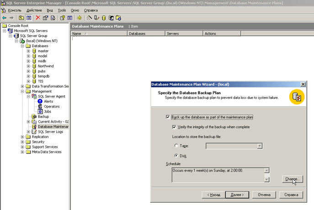Click the Change... schedule button

click(x=293, y=179)
